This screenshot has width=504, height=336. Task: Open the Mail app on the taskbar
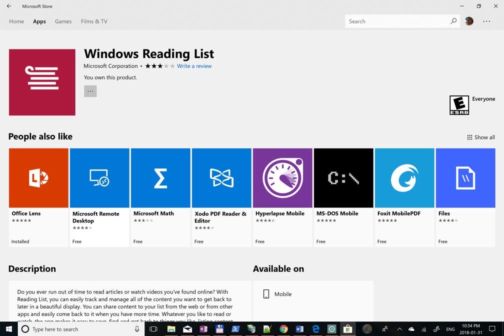[x=187, y=329]
